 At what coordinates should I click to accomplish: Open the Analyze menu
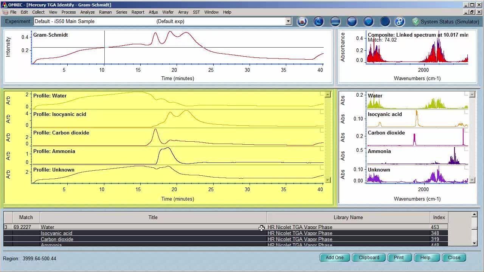(x=87, y=12)
